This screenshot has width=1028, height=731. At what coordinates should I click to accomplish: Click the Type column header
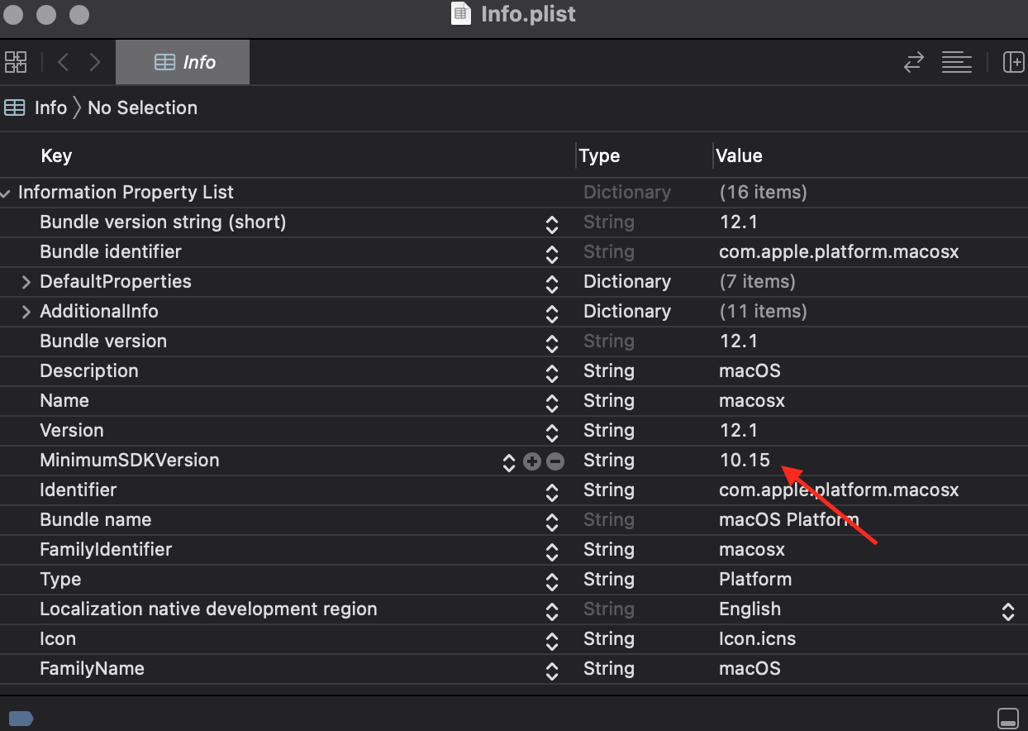(599, 155)
